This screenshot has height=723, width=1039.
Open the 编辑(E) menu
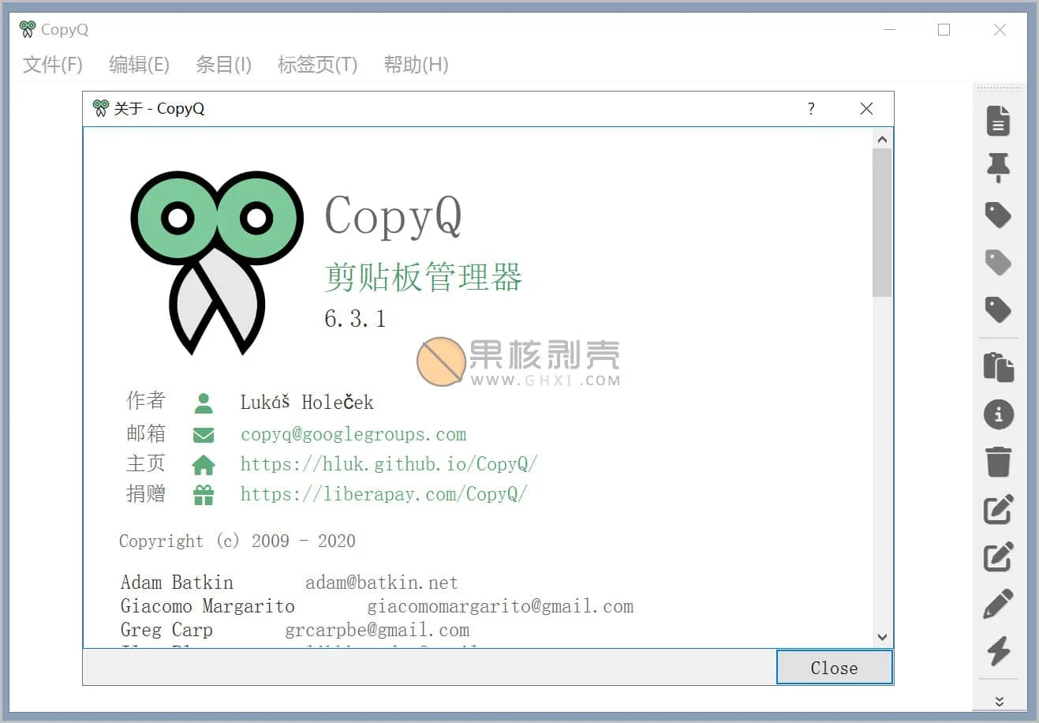tap(138, 65)
